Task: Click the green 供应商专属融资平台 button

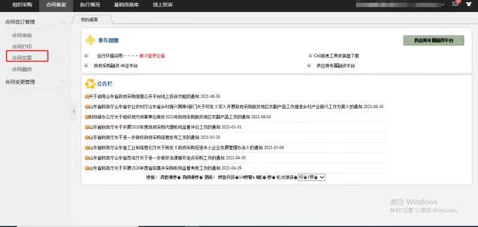Action: click(x=434, y=41)
